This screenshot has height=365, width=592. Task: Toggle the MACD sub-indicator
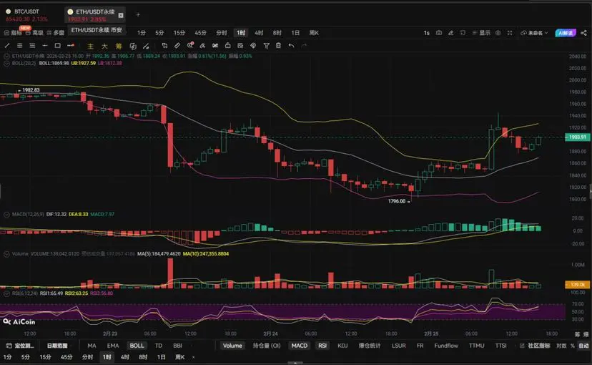(300, 346)
